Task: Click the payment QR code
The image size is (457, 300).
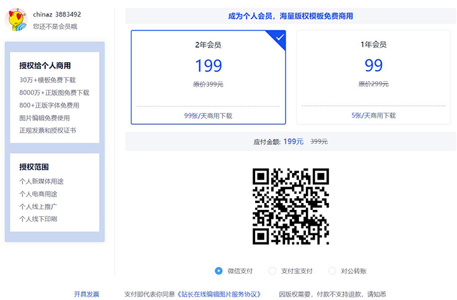Action: tap(291, 206)
